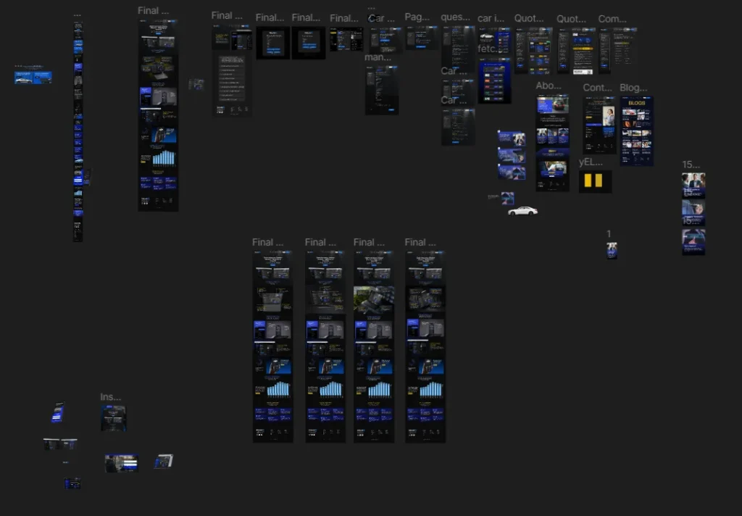Select the BLOGS page frame
Image resolution: width=742 pixels, height=516 pixels.
pos(636,130)
